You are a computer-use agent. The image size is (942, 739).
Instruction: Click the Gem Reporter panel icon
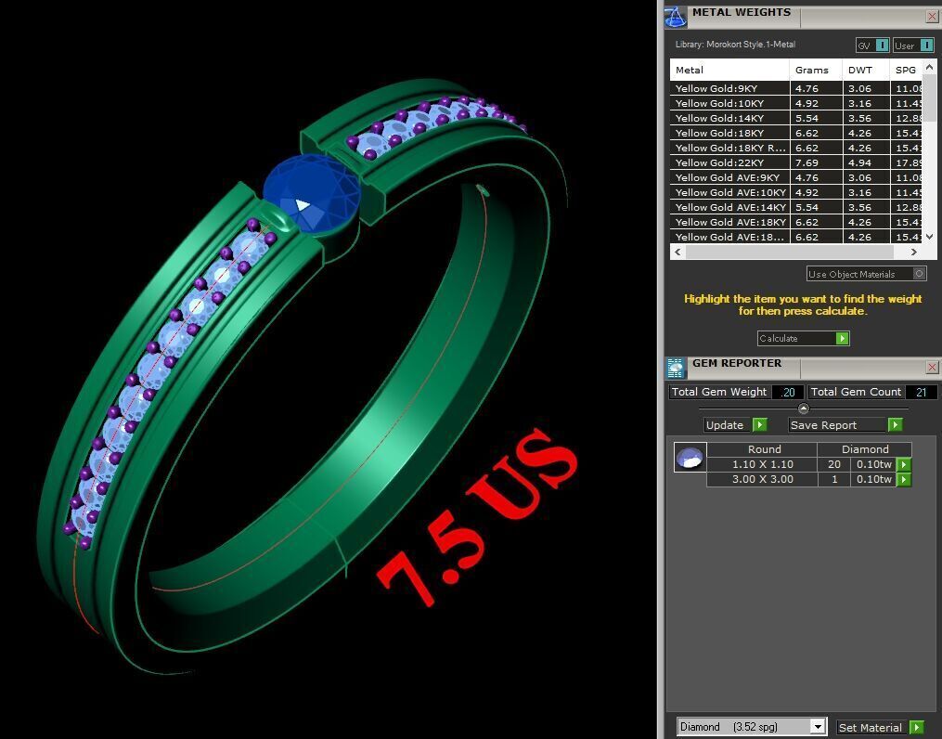click(x=676, y=368)
